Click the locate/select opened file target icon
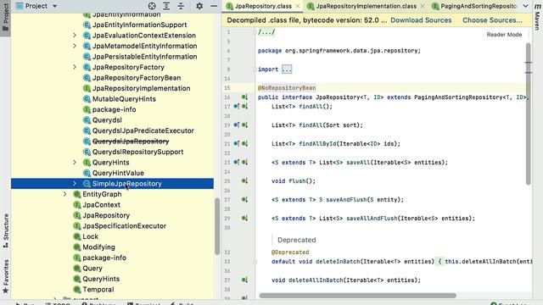The image size is (543, 305). 152,6
